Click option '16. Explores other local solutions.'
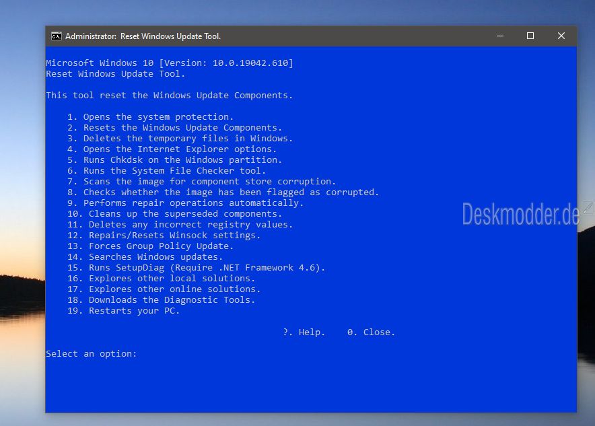The image size is (595, 426). pos(162,279)
